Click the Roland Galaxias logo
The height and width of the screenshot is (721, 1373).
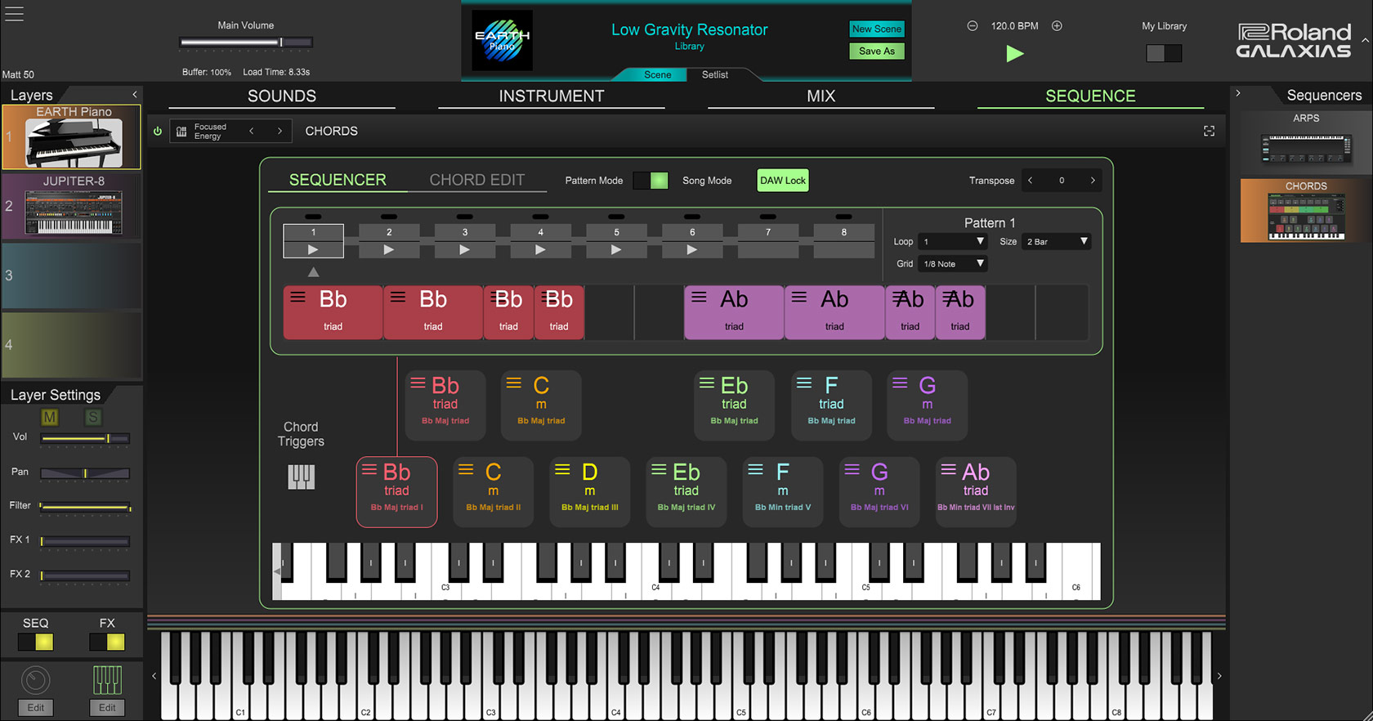[1293, 41]
